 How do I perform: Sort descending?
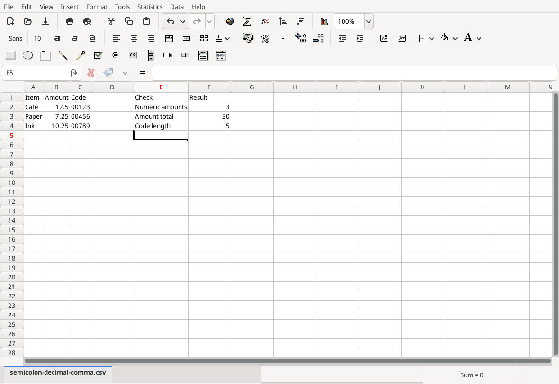coord(300,21)
